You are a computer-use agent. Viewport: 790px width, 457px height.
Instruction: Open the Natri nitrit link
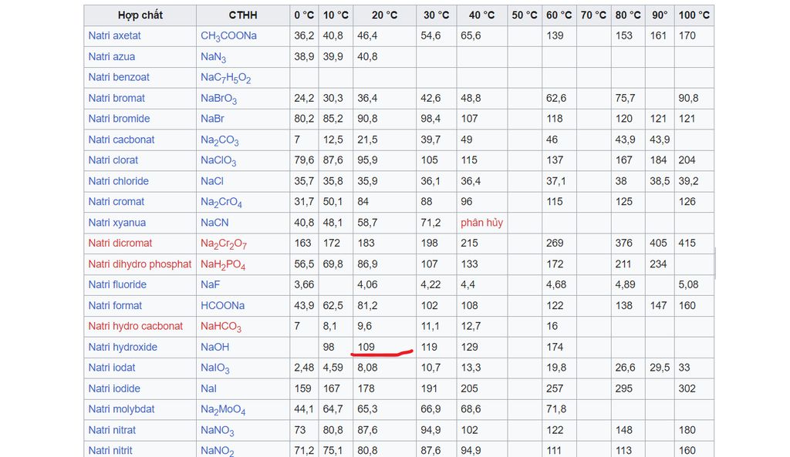pos(110,451)
